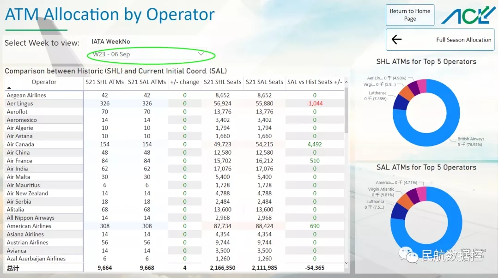Image resolution: width=499 pixels, height=278 pixels.
Task: Click the -1,044 value for Aer Lingus
Action: pyautogui.click(x=315, y=103)
